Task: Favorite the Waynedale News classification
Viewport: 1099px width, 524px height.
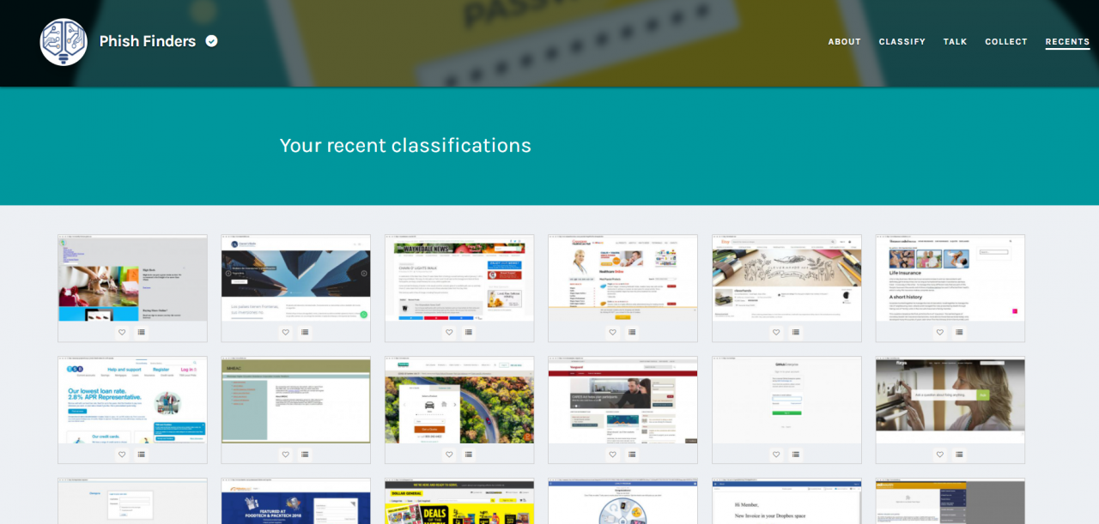Action: point(449,333)
